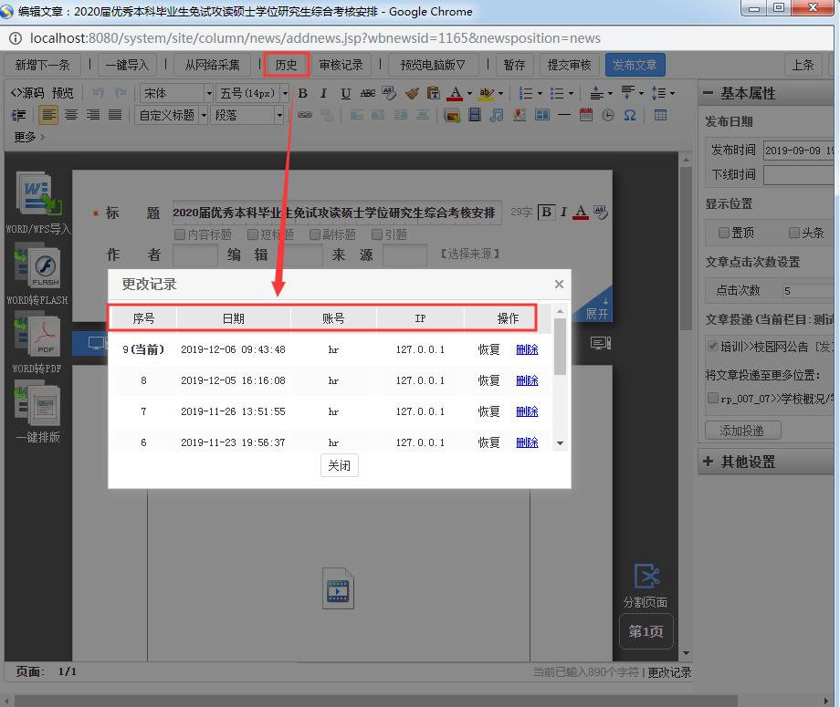This screenshot has height=707, width=840.
Task: Check 副标题 checkbox
Action: coord(315,234)
